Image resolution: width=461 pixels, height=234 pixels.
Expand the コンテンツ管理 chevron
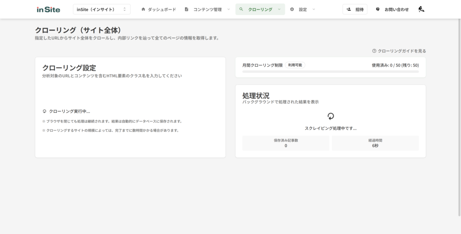[x=228, y=9]
